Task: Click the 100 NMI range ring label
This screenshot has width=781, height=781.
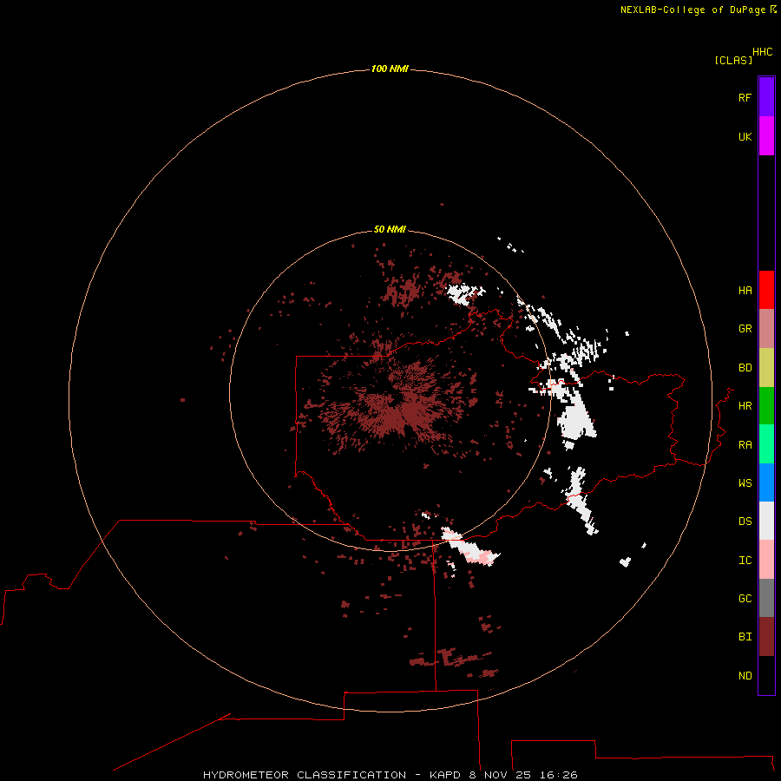Action: click(390, 69)
